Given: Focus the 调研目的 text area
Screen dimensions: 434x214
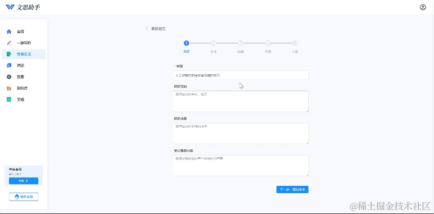Looking at the screenshot, I should click(x=241, y=101).
